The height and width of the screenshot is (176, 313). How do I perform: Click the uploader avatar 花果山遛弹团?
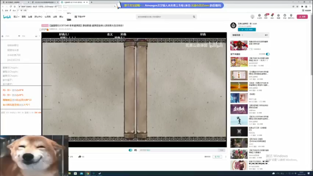coord(233,25)
